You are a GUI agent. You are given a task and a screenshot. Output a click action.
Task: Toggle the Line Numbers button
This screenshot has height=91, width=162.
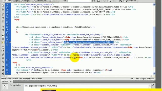coord(3,35)
